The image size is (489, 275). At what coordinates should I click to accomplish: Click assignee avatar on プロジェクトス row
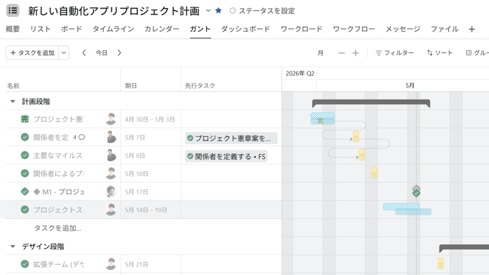[111, 210]
